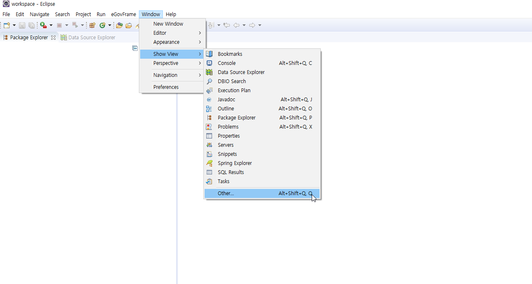Choose New Window from Window menu
Image resolution: width=532 pixels, height=284 pixels.
[172, 24]
